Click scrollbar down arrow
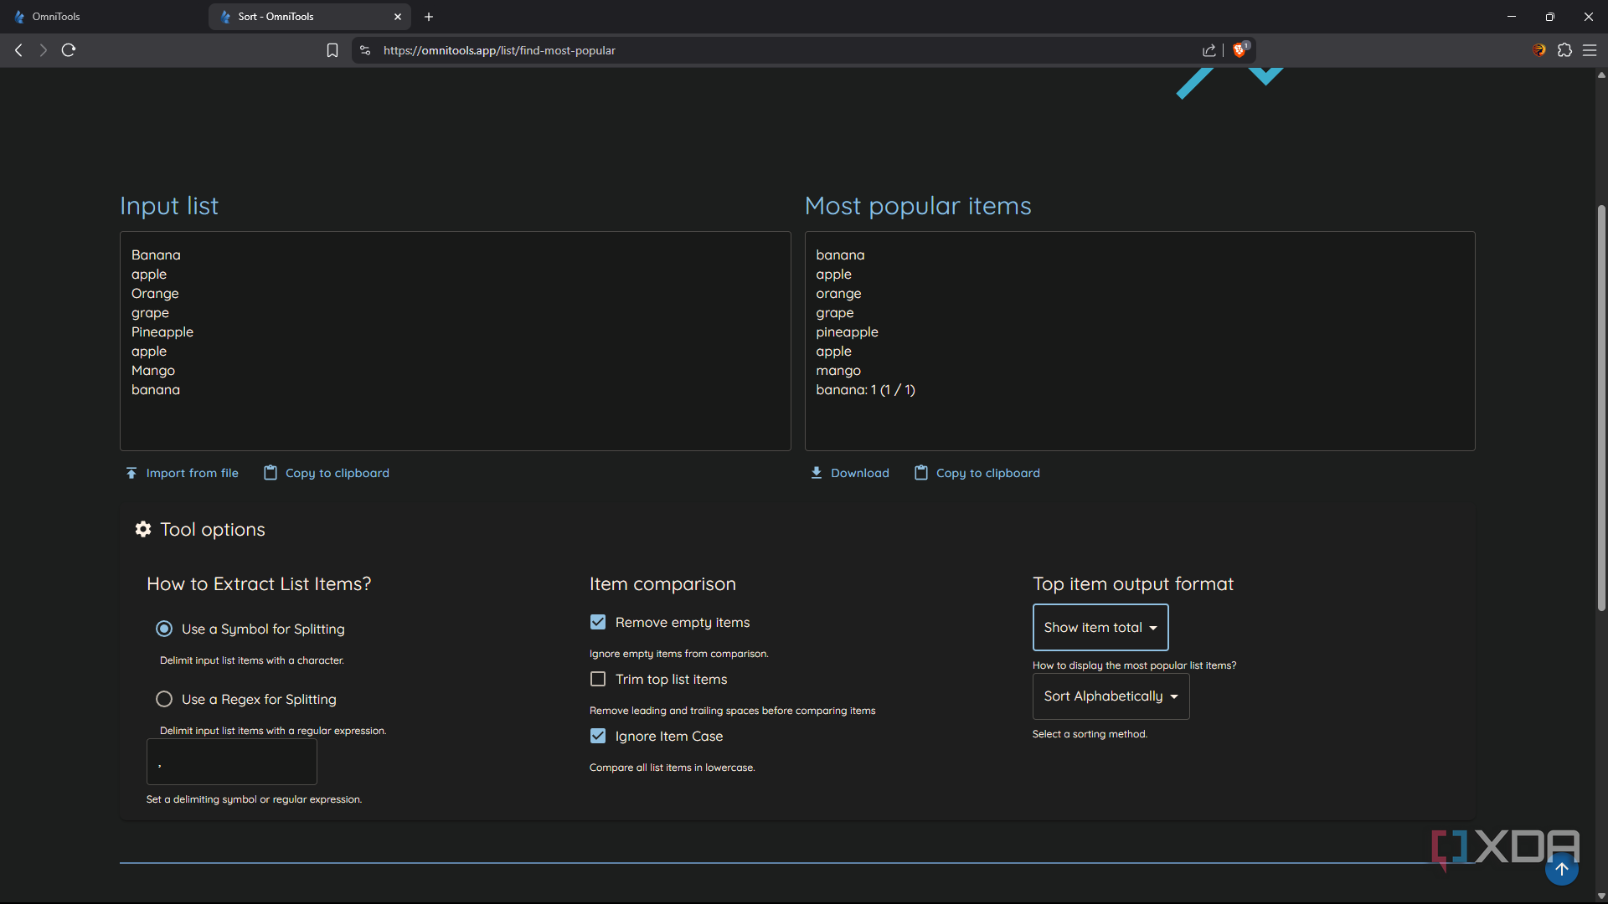This screenshot has height=904, width=1608. [x=1601, y=896]
